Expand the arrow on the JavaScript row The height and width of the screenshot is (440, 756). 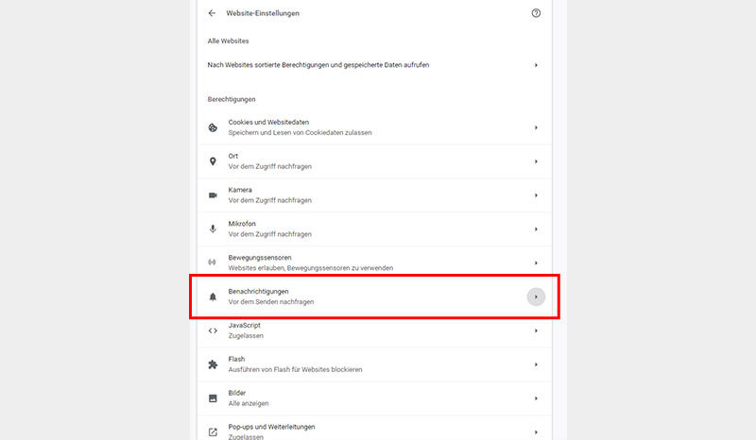pos(536,330)
